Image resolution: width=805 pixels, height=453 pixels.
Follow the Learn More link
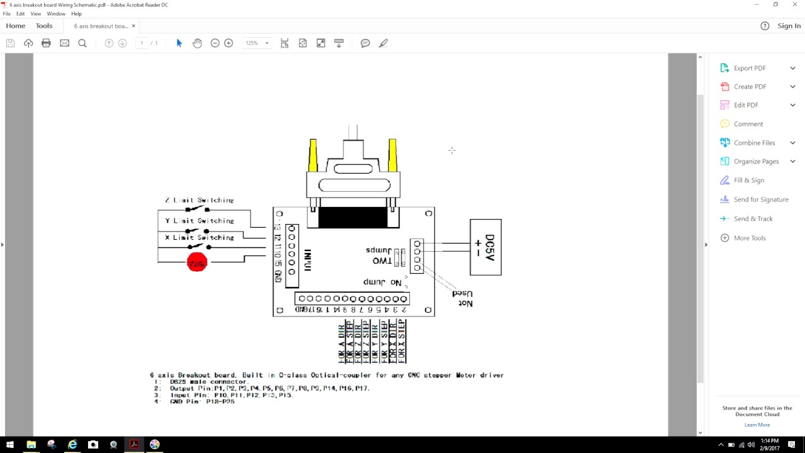757,425
